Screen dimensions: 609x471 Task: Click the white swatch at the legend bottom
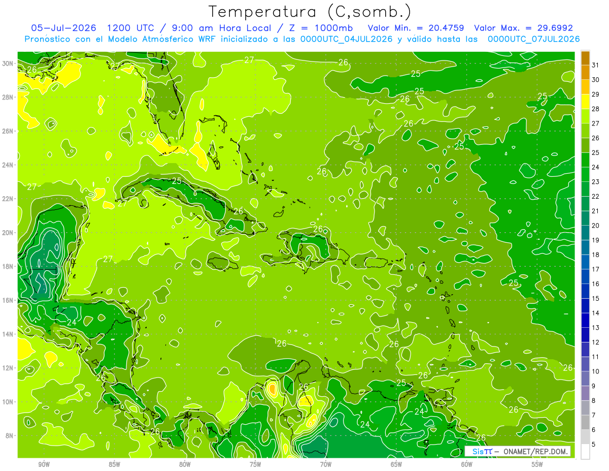point(585,452)
